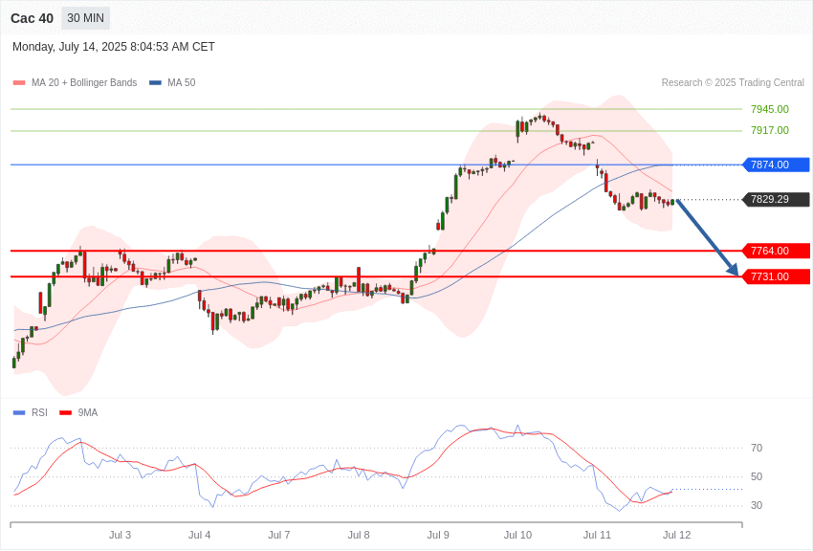Click the pink MA 20 legend swatch

(19, 83)
